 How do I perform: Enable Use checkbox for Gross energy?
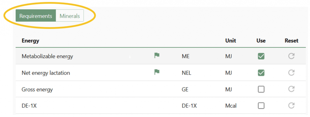(261, 89)
